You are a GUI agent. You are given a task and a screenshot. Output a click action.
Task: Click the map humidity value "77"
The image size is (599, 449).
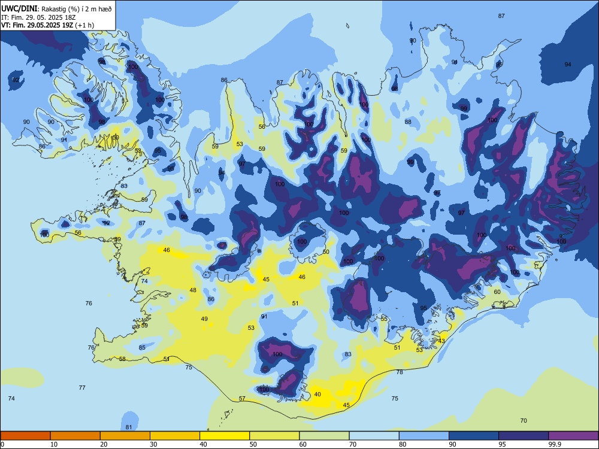click(x=82, y=387)
